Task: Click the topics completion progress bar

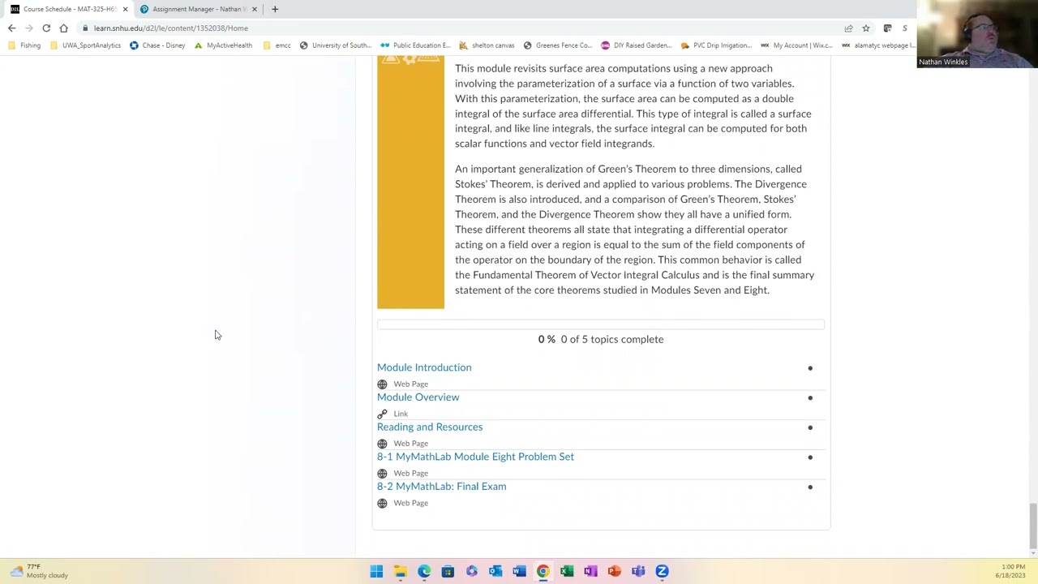Action: click(x=601, y=324)
